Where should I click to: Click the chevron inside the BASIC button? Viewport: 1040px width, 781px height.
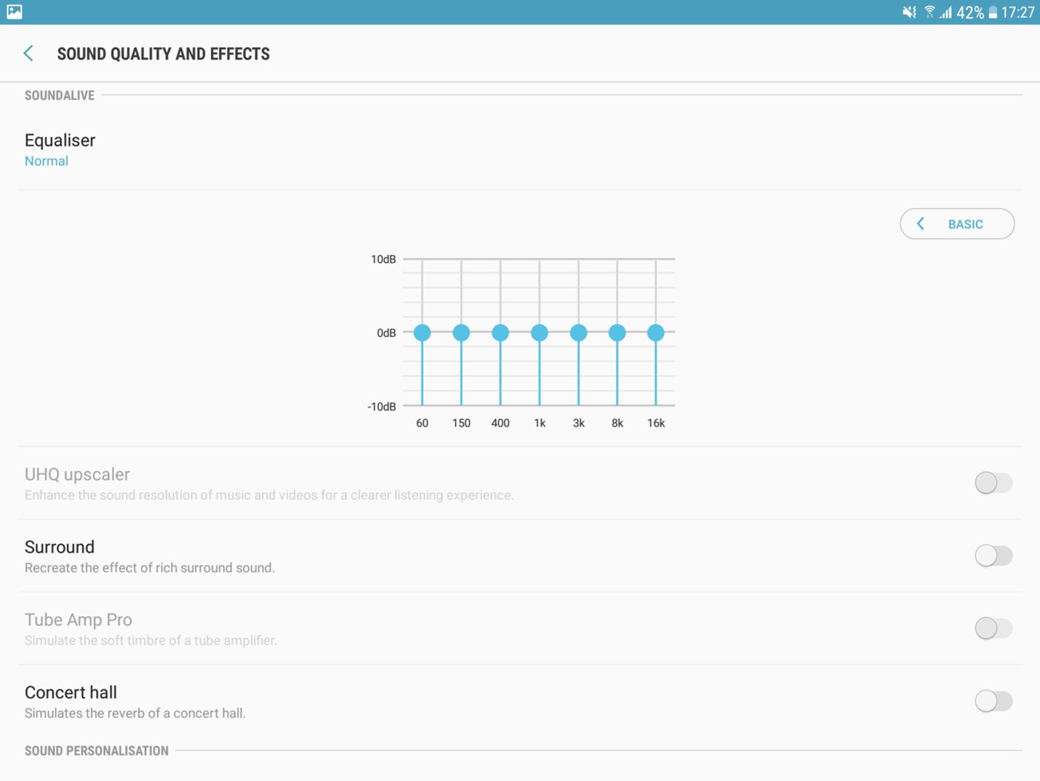(920, 224)
